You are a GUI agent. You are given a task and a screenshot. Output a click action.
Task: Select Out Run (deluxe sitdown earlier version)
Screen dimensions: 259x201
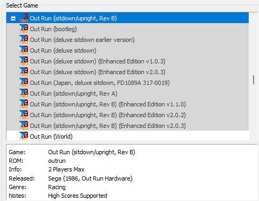82,40
